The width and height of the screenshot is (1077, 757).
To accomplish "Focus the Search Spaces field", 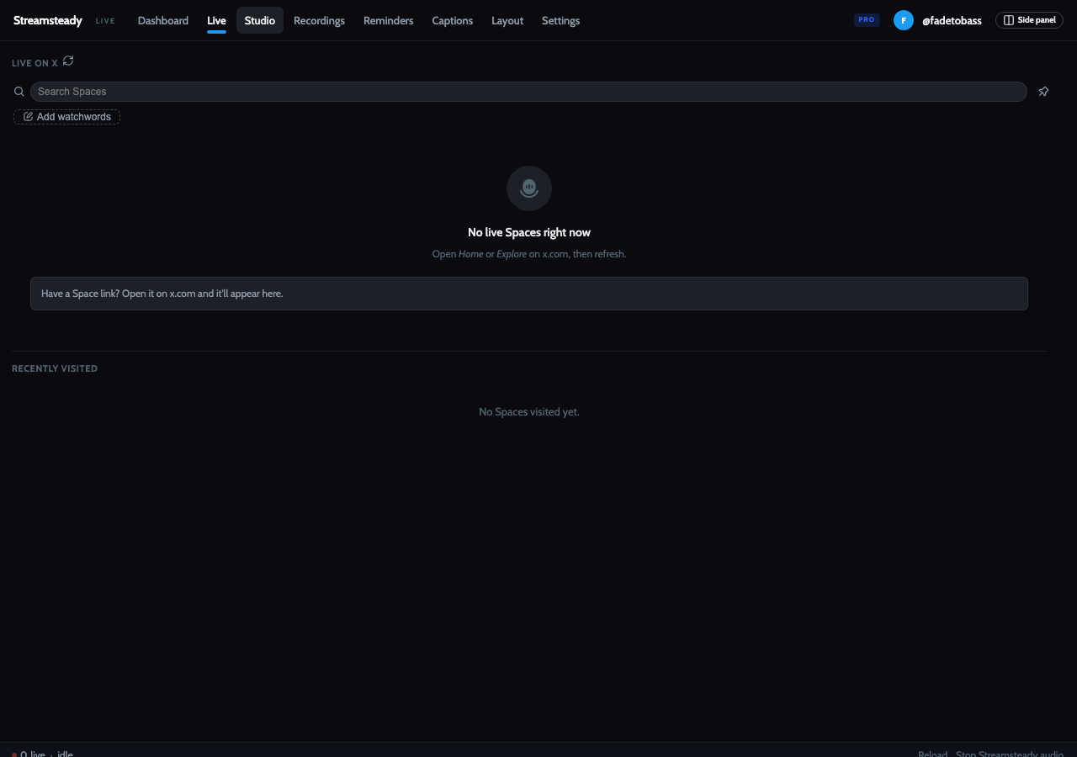I will 528,92.
